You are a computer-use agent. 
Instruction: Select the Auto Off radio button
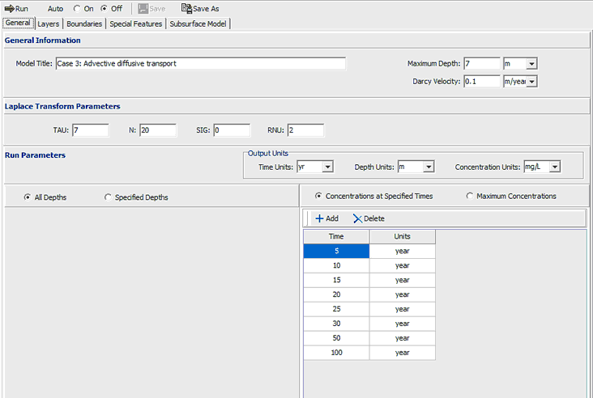click(x=105, y=9)
